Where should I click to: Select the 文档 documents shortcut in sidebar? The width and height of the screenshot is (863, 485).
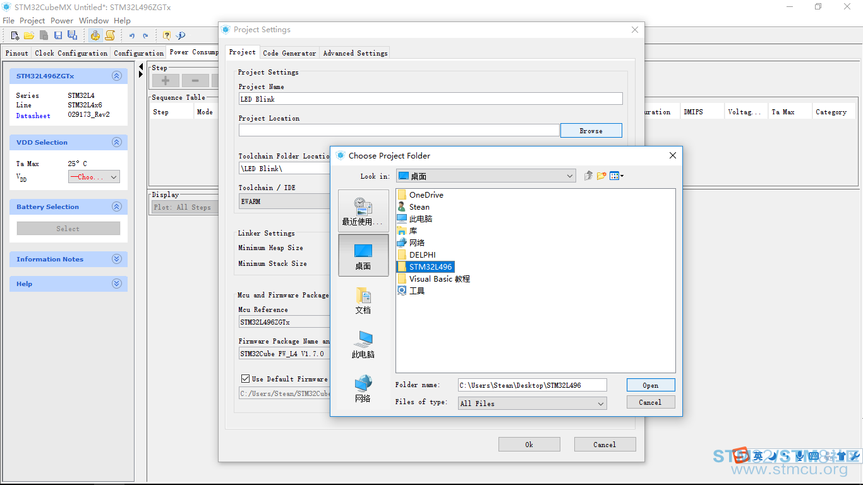click(363, 299)
